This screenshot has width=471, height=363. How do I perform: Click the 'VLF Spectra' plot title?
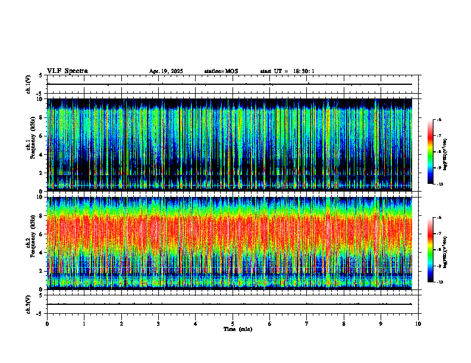click(68, 71)
